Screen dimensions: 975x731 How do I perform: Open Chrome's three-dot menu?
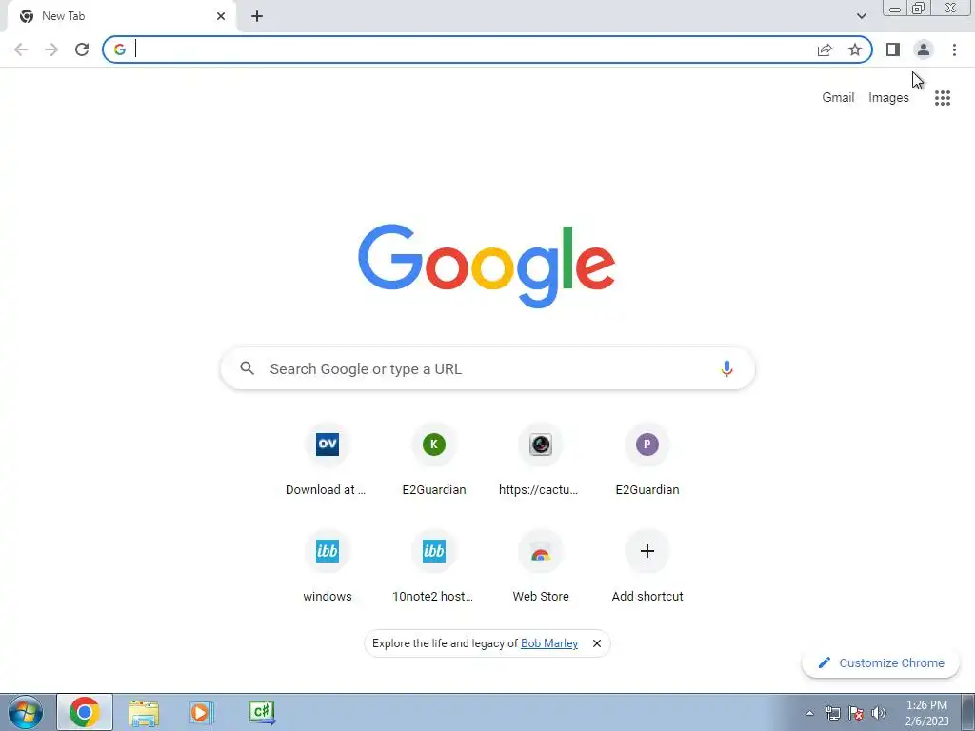click(x=954, y=49)
